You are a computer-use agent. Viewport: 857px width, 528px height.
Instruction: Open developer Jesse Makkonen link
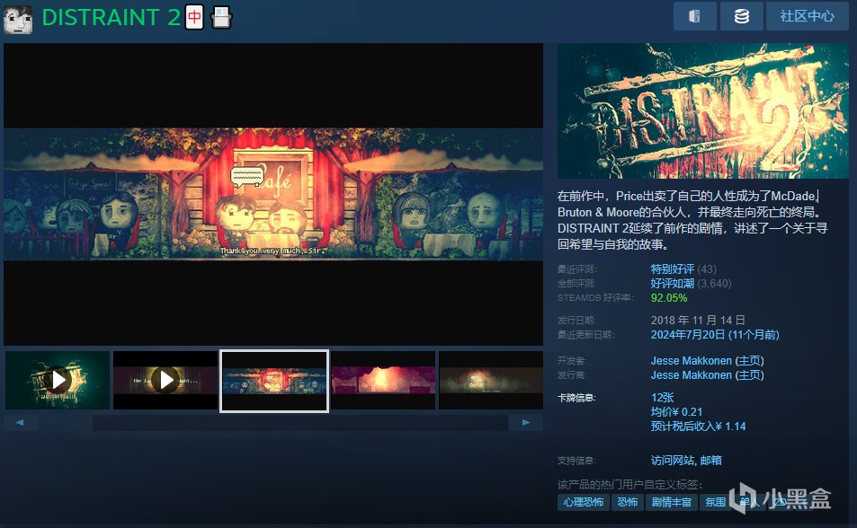point(691,361)
